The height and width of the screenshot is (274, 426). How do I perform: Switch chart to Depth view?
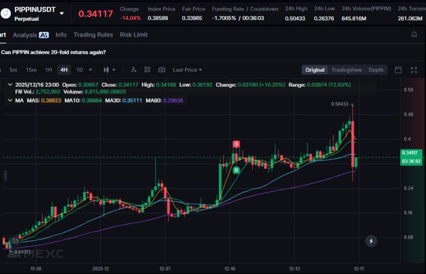tap(376, 70)
